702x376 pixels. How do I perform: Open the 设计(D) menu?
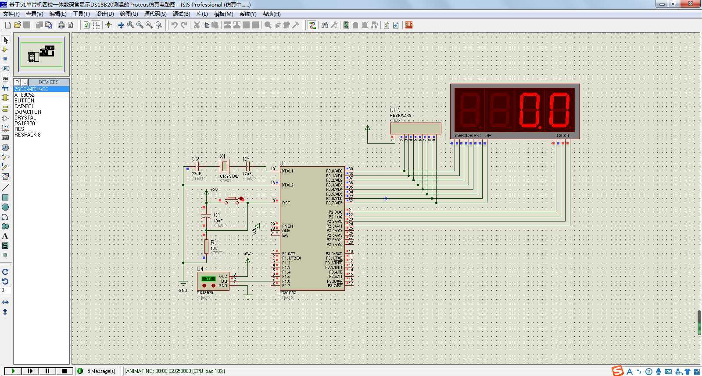pos(105,14)
